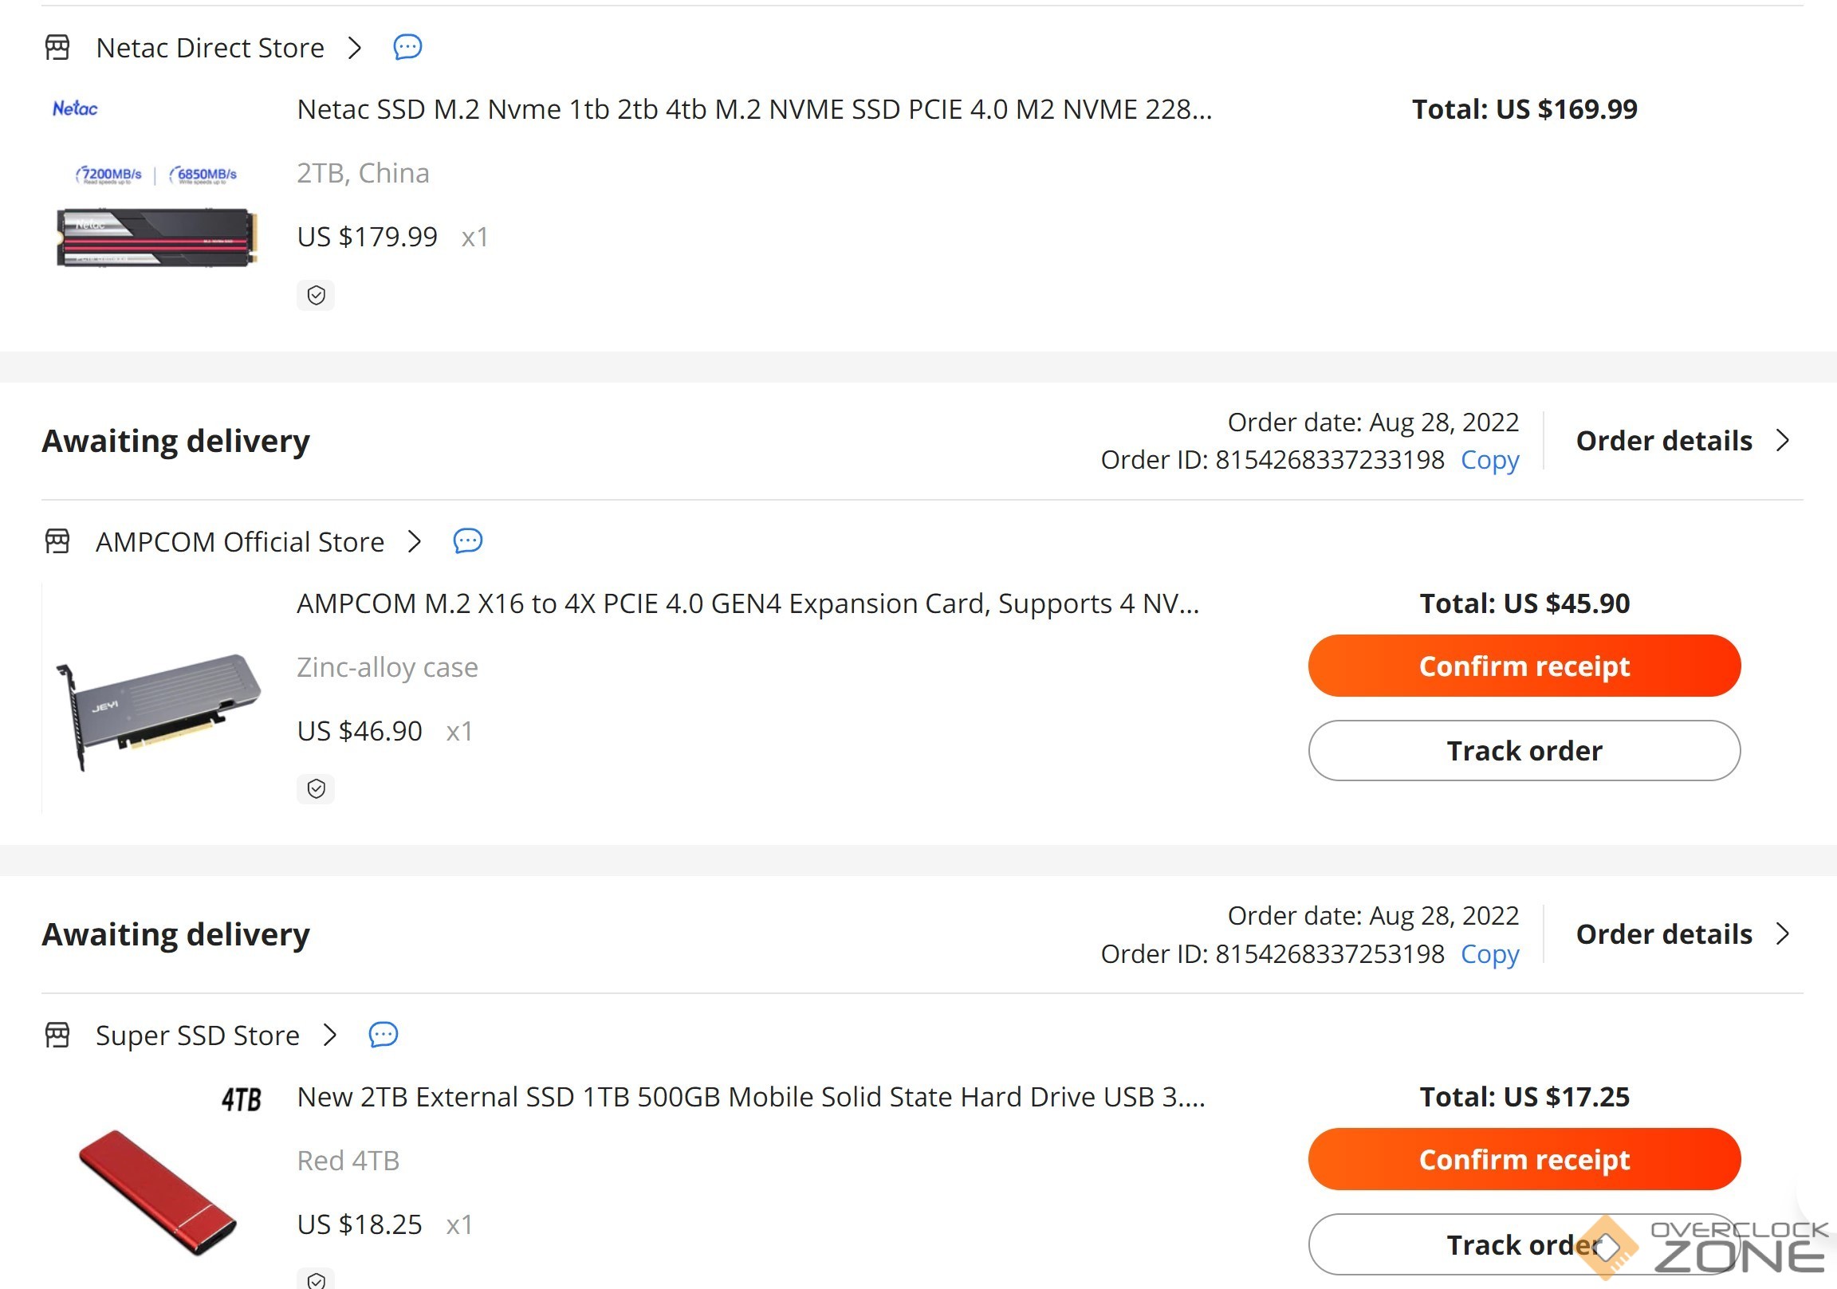Click shield icon under AMPCOM expansion card
This screenshot has width=1837, height=1289.
(x=316, y=789)
